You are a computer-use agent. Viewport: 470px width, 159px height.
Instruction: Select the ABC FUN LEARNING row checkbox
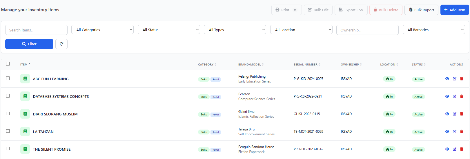(x=8, y=78)
